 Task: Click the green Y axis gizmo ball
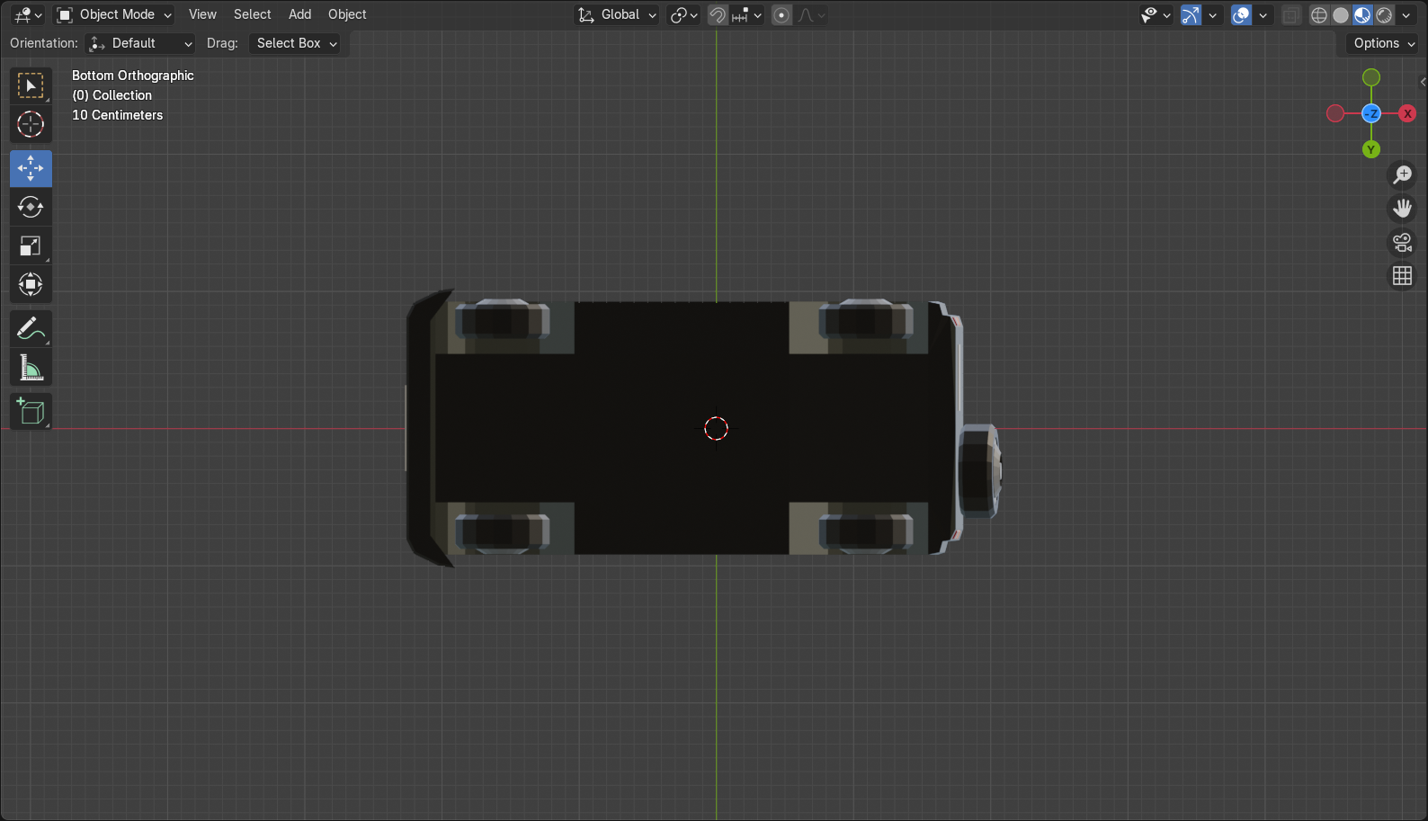click(x=1371, y=149)
